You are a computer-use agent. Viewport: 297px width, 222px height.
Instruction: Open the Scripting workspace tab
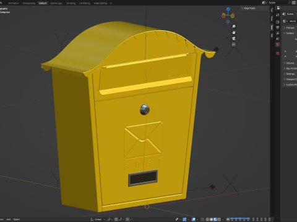tap(71, 3)
